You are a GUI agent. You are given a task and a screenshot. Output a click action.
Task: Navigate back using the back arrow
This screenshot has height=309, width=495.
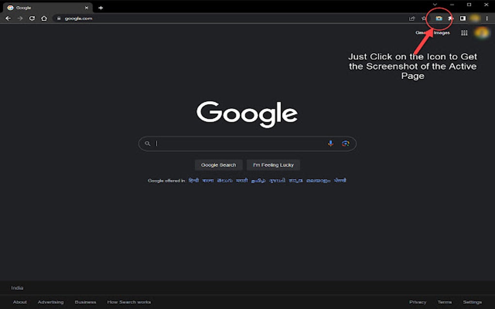(x=8, y=18)
